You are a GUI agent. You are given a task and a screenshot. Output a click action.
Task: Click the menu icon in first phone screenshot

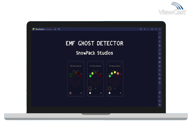pyautogui.click(x=81, y=93)
